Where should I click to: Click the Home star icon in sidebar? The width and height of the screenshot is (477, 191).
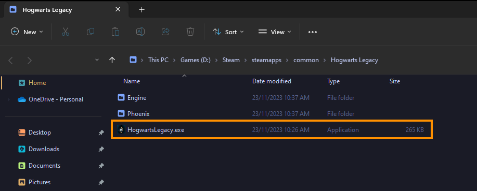[22, 83]
